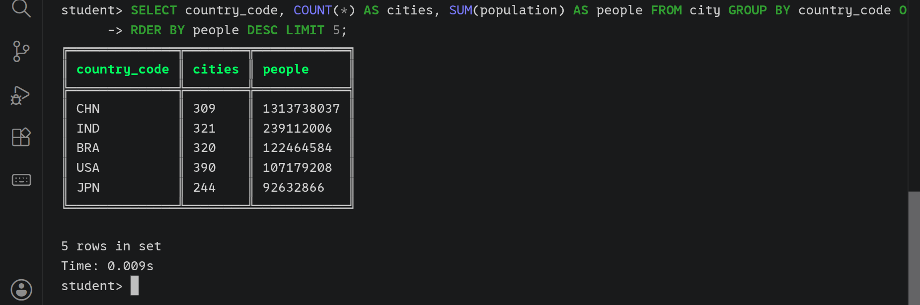Click the "5 rows in set" text

[111, 246]
